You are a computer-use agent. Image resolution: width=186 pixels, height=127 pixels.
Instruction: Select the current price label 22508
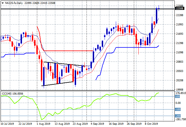point(180,8)
